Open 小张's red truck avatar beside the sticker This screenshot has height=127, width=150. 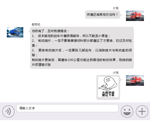click(x=135, y=80)
